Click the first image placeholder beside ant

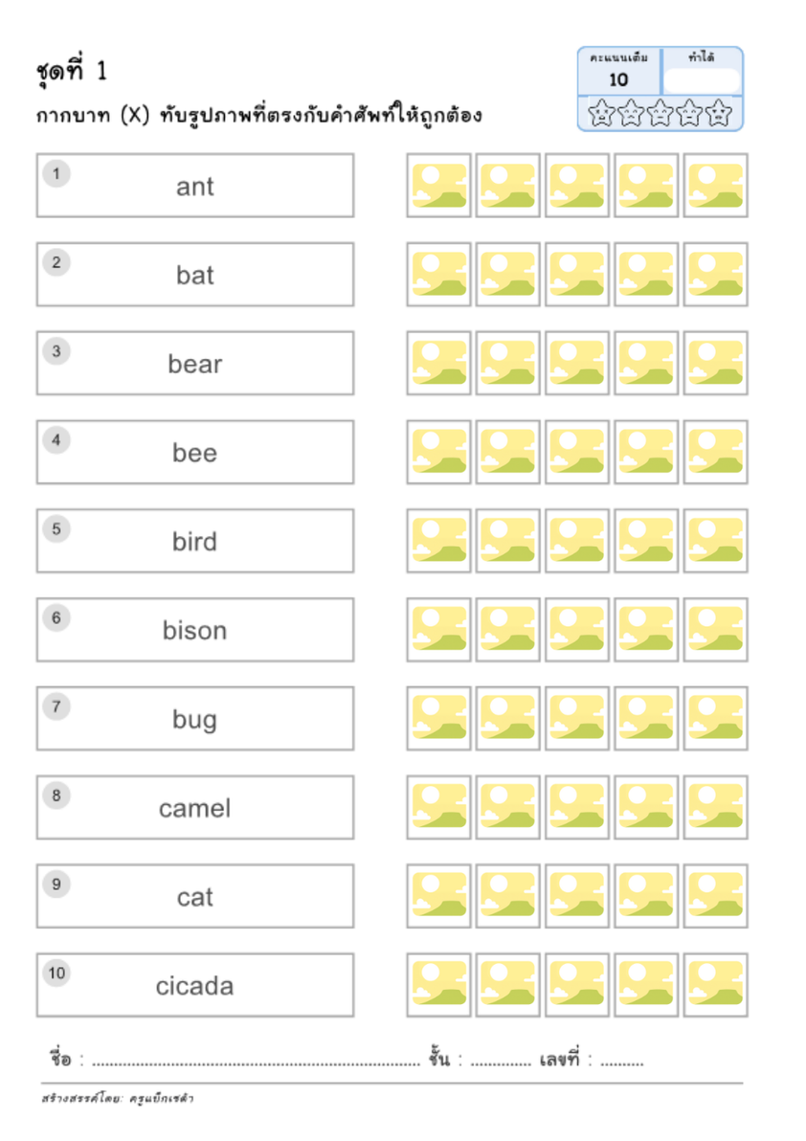(438, 186)
